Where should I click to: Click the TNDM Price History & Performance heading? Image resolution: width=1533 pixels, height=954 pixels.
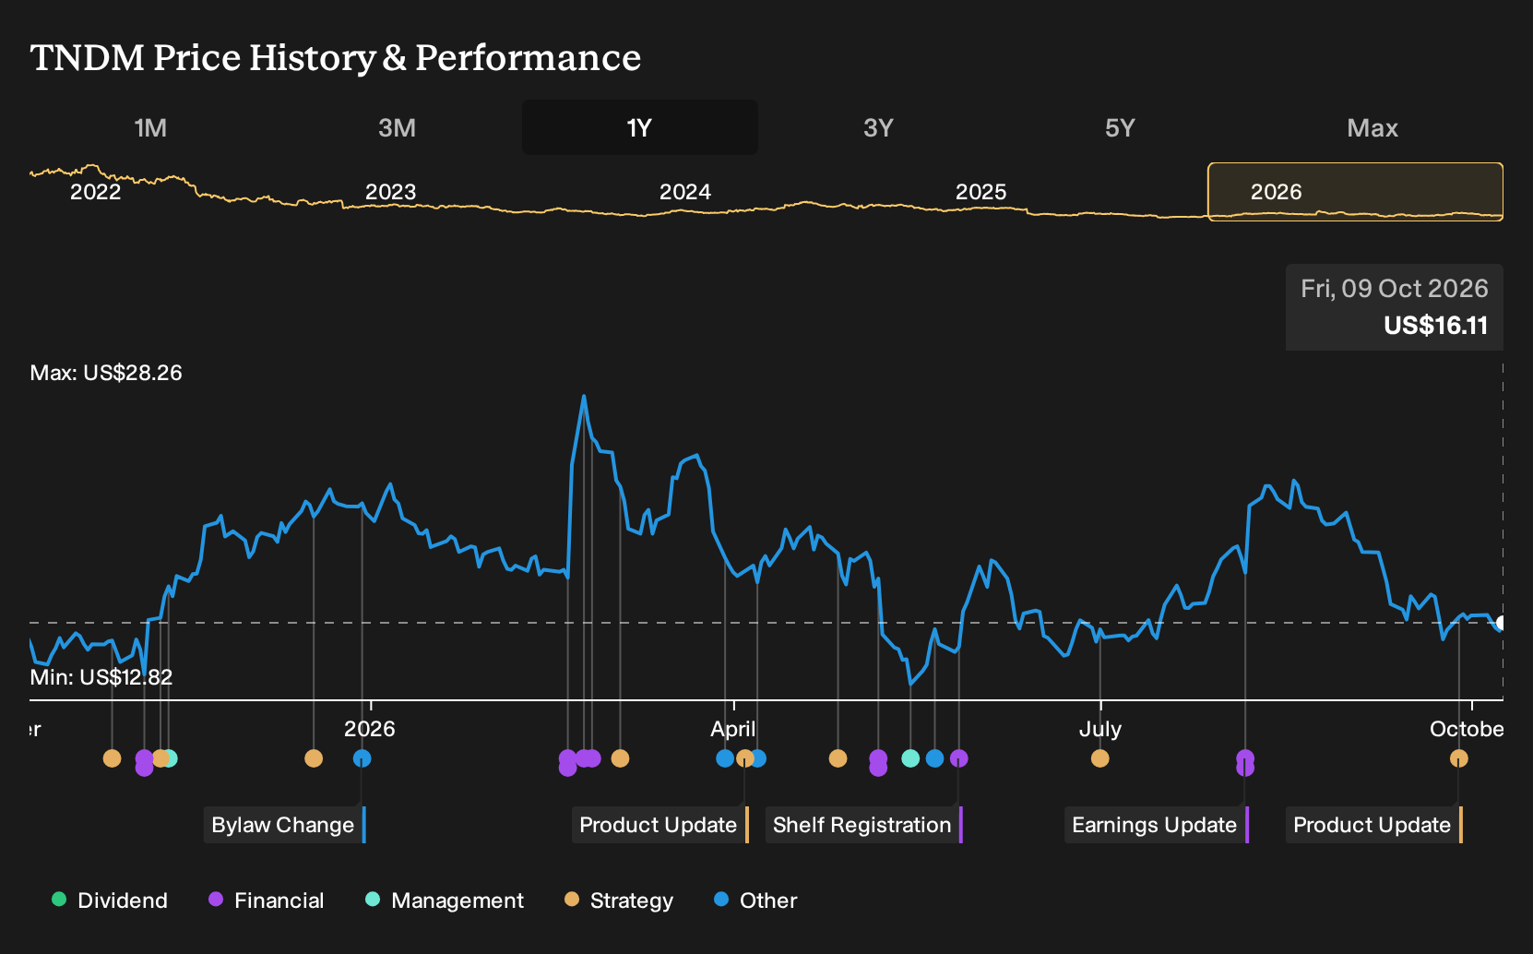pyautogui.click(x=336, y=57)
